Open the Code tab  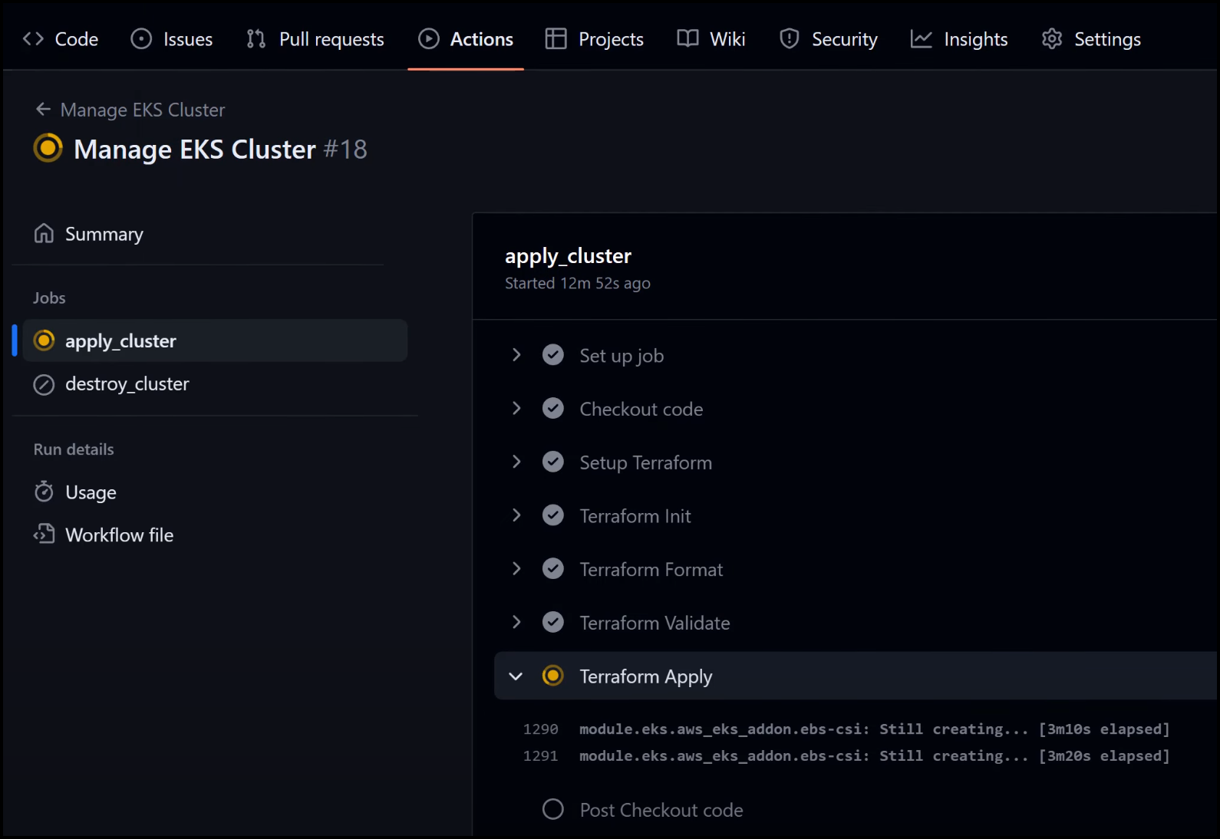coord(61,39)
